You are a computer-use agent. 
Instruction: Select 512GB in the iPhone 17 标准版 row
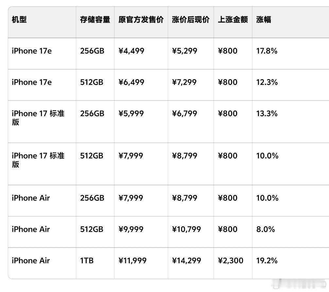click(x=92, y=156)
